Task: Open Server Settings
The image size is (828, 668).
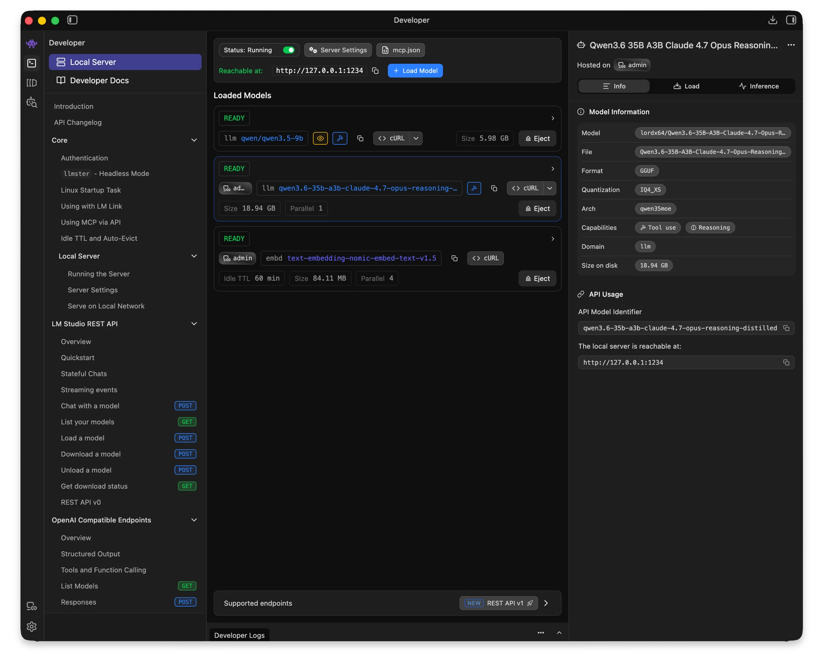Action: (338, 50)
